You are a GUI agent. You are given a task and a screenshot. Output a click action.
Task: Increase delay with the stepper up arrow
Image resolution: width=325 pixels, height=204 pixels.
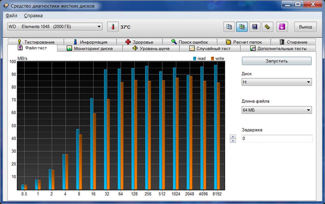click(233, 136)
